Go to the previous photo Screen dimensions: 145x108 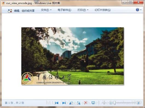click(57, 103)
